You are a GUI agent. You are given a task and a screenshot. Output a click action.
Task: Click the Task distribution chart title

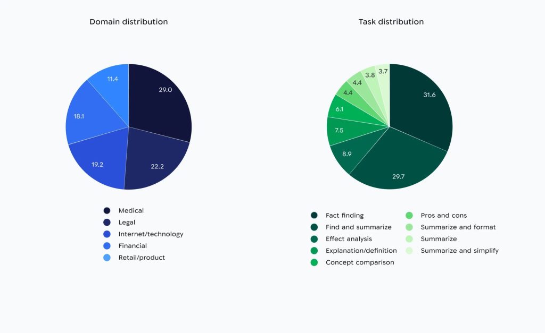391,22
